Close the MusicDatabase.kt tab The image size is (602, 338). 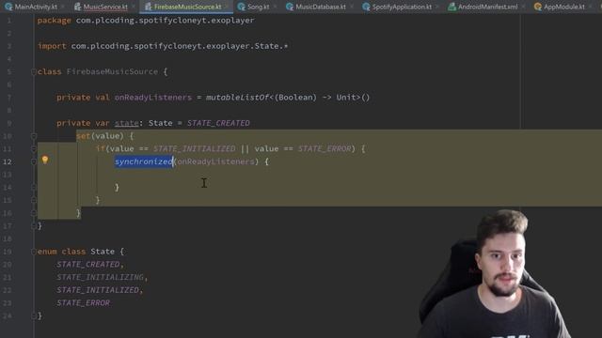coord(351,7)
